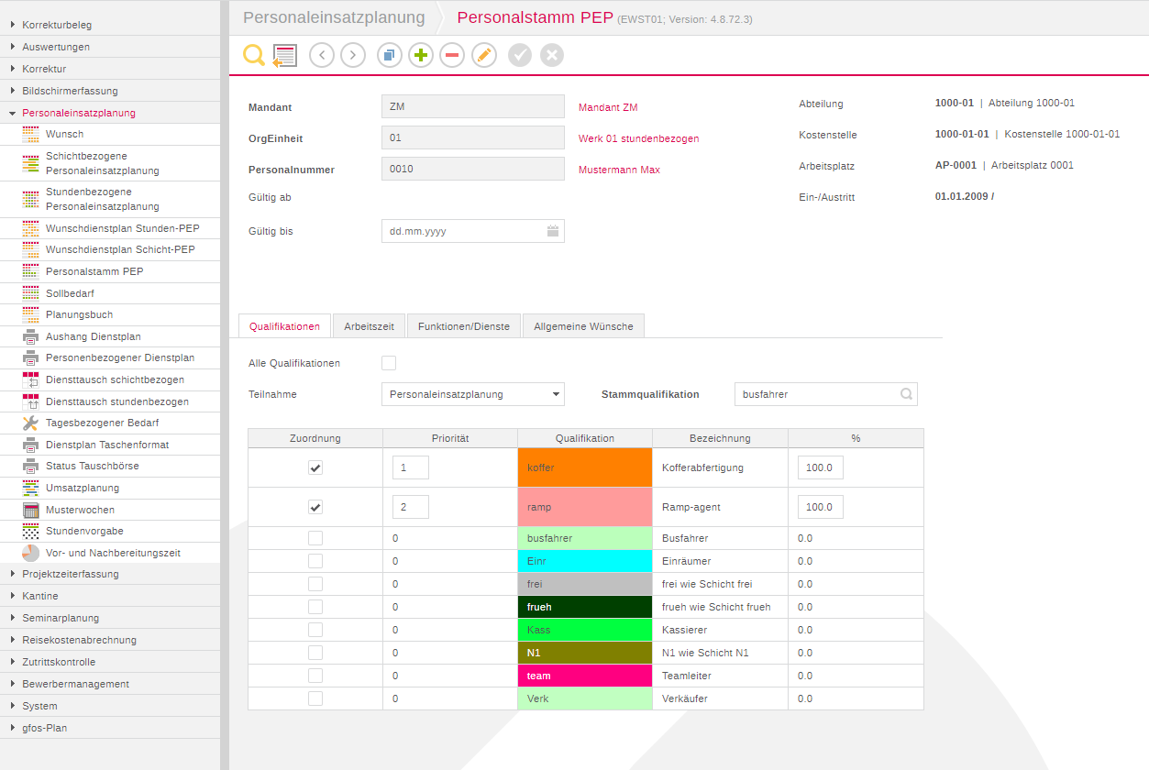Check the Zuordnung box in the Busfahrer row
This screenshot has width=1149, height=770.
(315, 538)
